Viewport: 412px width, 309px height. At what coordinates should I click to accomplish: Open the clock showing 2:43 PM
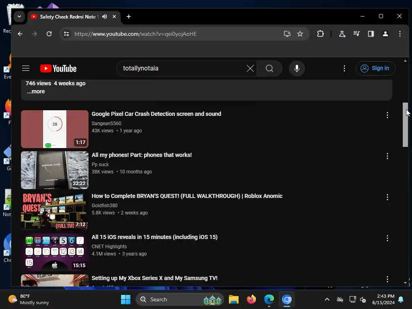pyautogui.click(x=383, y=299)
